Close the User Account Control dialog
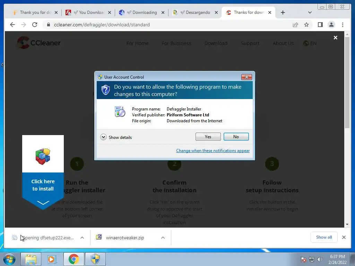 pos(246,77)
